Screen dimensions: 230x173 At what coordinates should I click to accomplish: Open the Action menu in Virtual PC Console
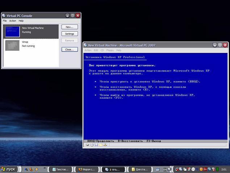pos(13,21)
